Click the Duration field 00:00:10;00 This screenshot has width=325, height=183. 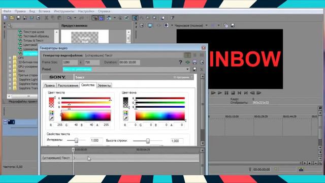click(129, 62)
